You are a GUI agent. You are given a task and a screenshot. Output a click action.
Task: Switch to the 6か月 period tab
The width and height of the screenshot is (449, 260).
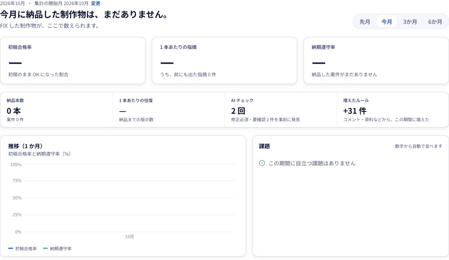(x=435, y=22)
